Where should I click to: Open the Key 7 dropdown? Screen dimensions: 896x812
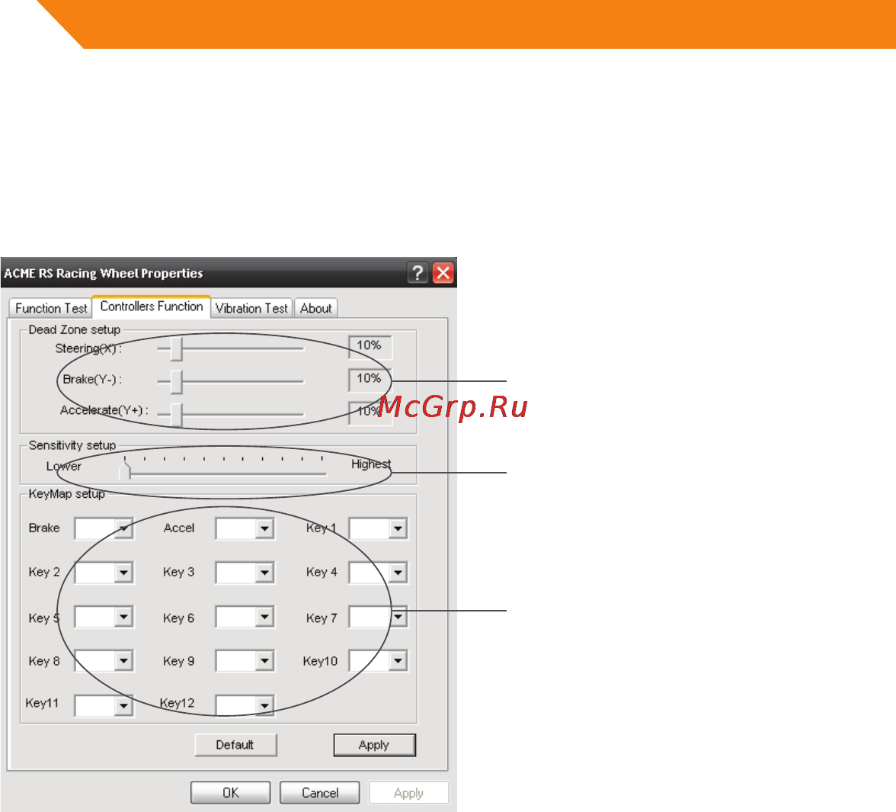(x=398, y=616)
